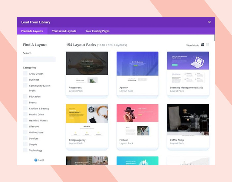Close the Load From Library dialog

[209, 22]
